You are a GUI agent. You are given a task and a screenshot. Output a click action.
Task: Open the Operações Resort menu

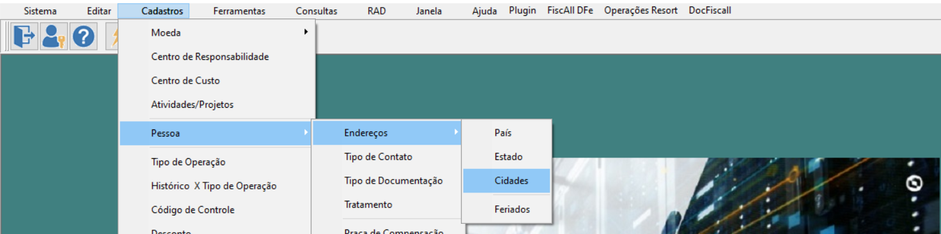point(641,11)
